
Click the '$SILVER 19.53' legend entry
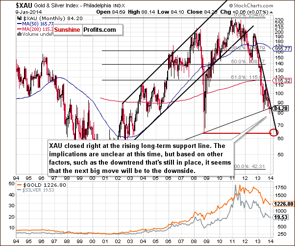click(38, 190)
